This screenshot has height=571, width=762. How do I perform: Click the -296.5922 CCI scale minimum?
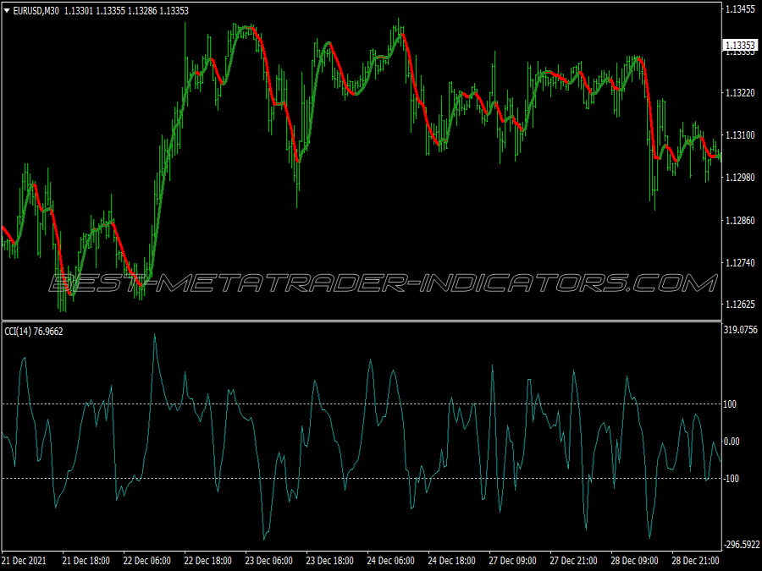pyautogui.click(x=742, y=545)
